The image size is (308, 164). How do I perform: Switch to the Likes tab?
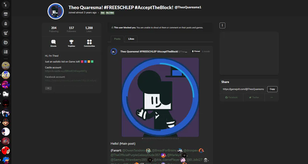(x=131, y=39)
